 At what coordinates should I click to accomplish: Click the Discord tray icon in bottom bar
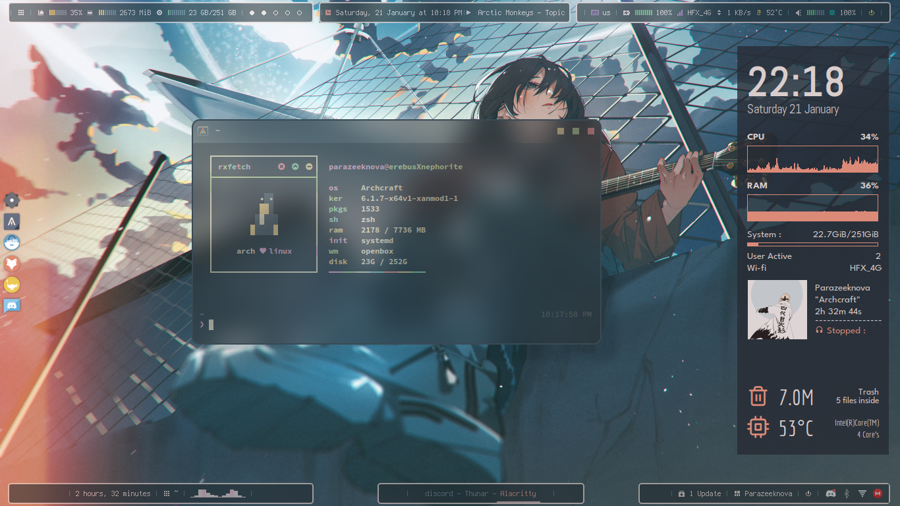click(831, 493)
